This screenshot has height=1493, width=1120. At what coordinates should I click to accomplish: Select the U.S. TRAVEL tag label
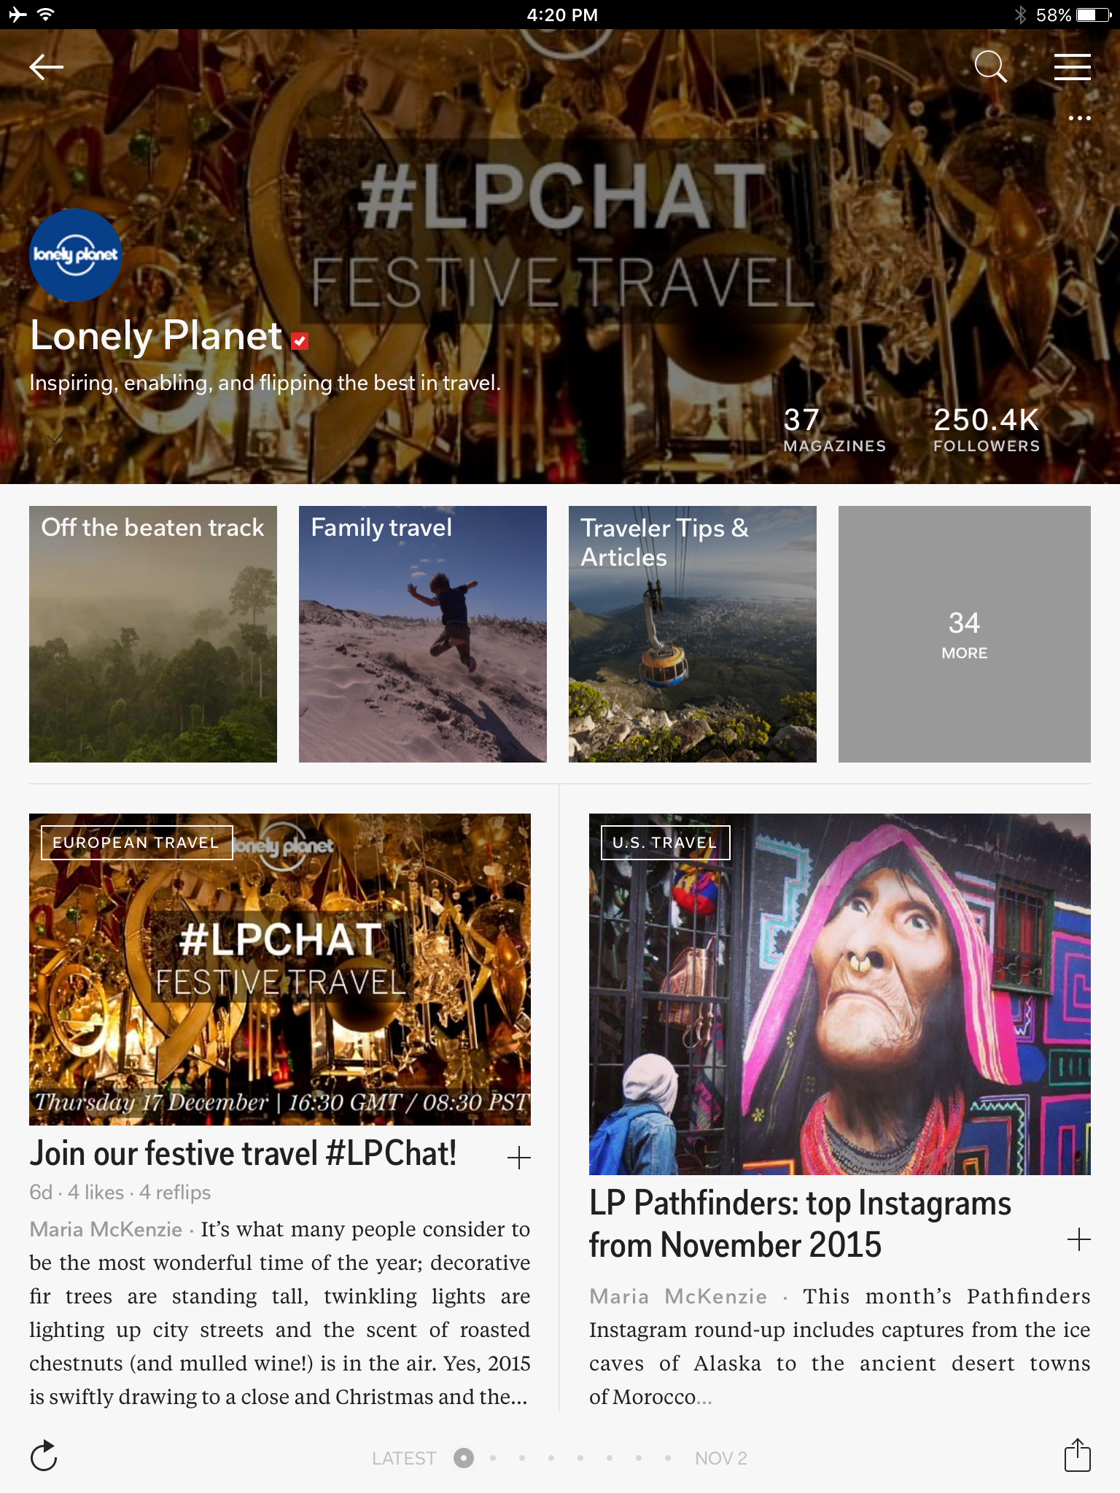(x=665, y=843)
